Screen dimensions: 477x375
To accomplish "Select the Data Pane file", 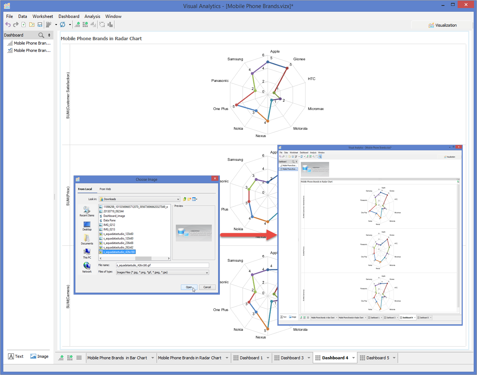I will point(107,220).
